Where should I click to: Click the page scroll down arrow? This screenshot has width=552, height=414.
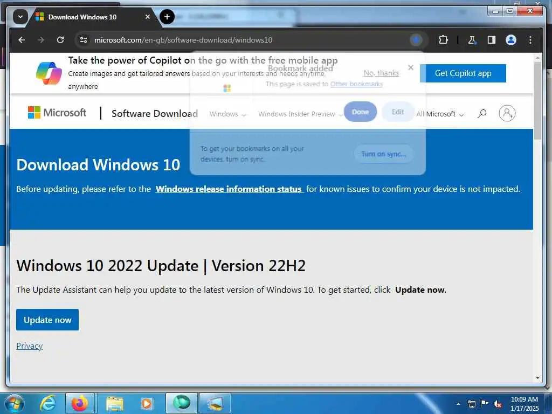537,378
